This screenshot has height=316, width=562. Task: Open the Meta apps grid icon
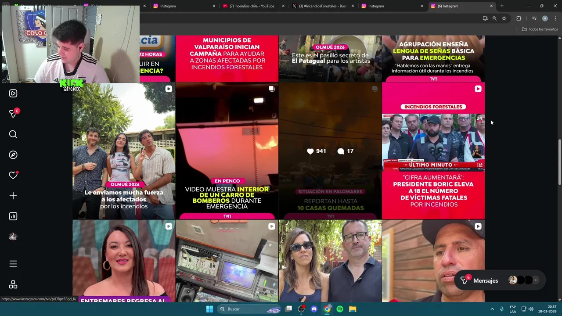click(13, 285)
